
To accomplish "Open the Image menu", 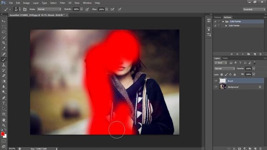I will [26, 3].
